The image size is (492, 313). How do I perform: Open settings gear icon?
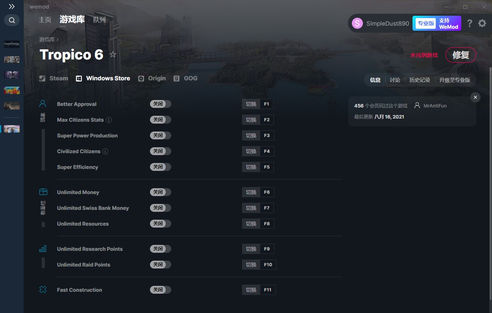click(x=482, y=23)
